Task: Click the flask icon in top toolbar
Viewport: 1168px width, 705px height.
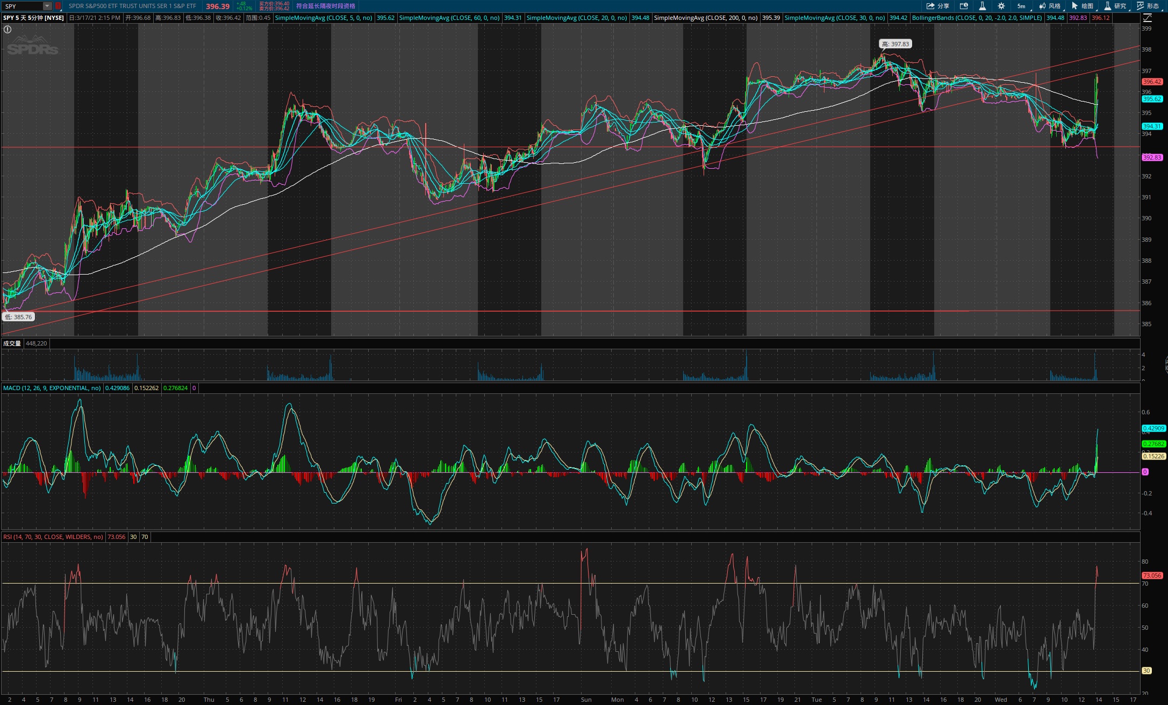Action: [x=982, y=6]
